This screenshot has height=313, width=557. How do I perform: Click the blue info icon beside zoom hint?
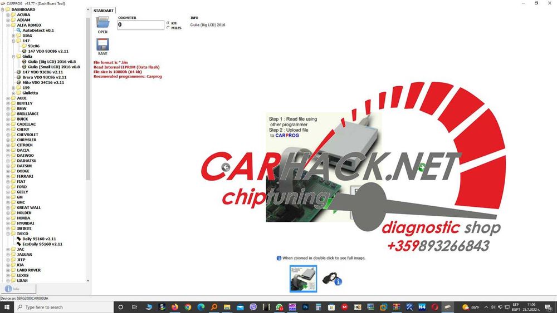pyautogui.click(x=279, y=258)
